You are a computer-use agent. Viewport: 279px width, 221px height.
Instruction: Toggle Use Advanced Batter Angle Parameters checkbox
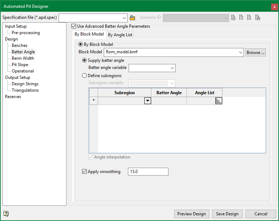(x=74, y=26)
